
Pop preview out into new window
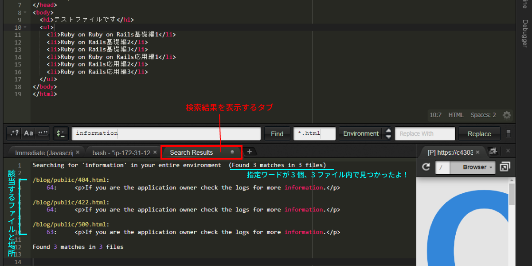[x=505, y=167]
